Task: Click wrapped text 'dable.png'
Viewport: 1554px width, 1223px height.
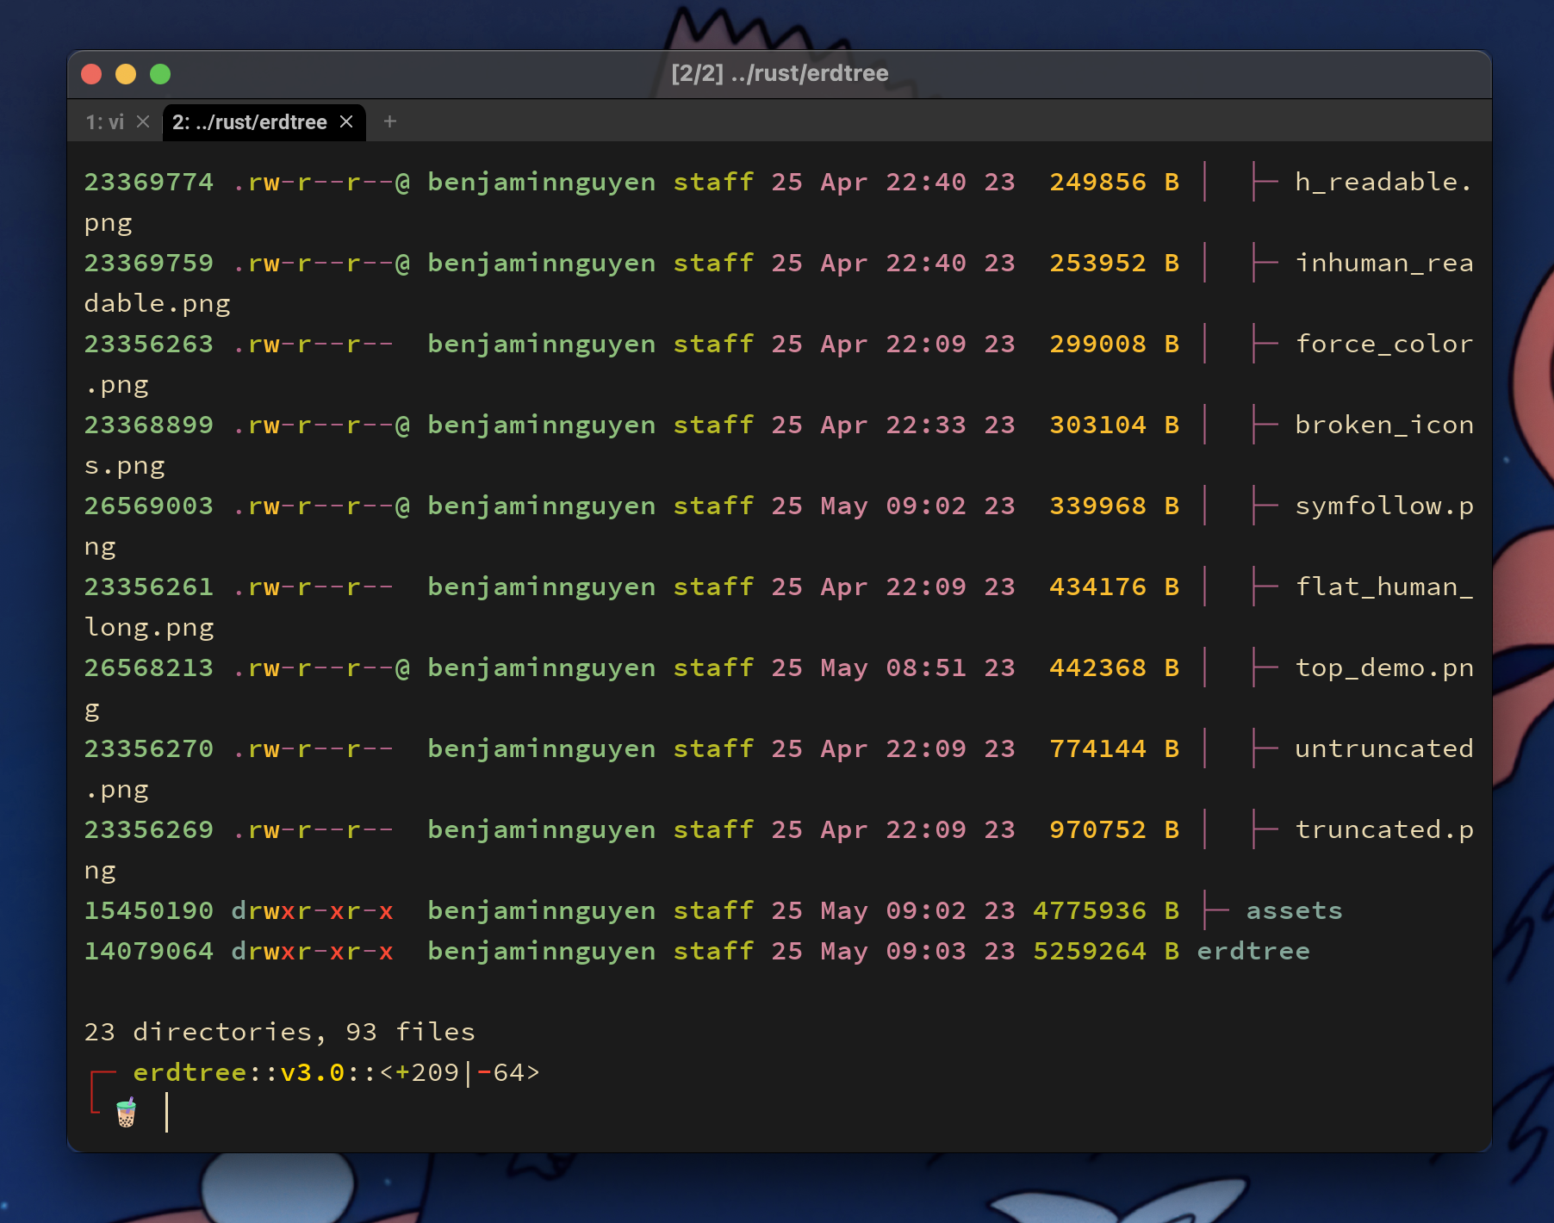Action: tap(157, 303)
